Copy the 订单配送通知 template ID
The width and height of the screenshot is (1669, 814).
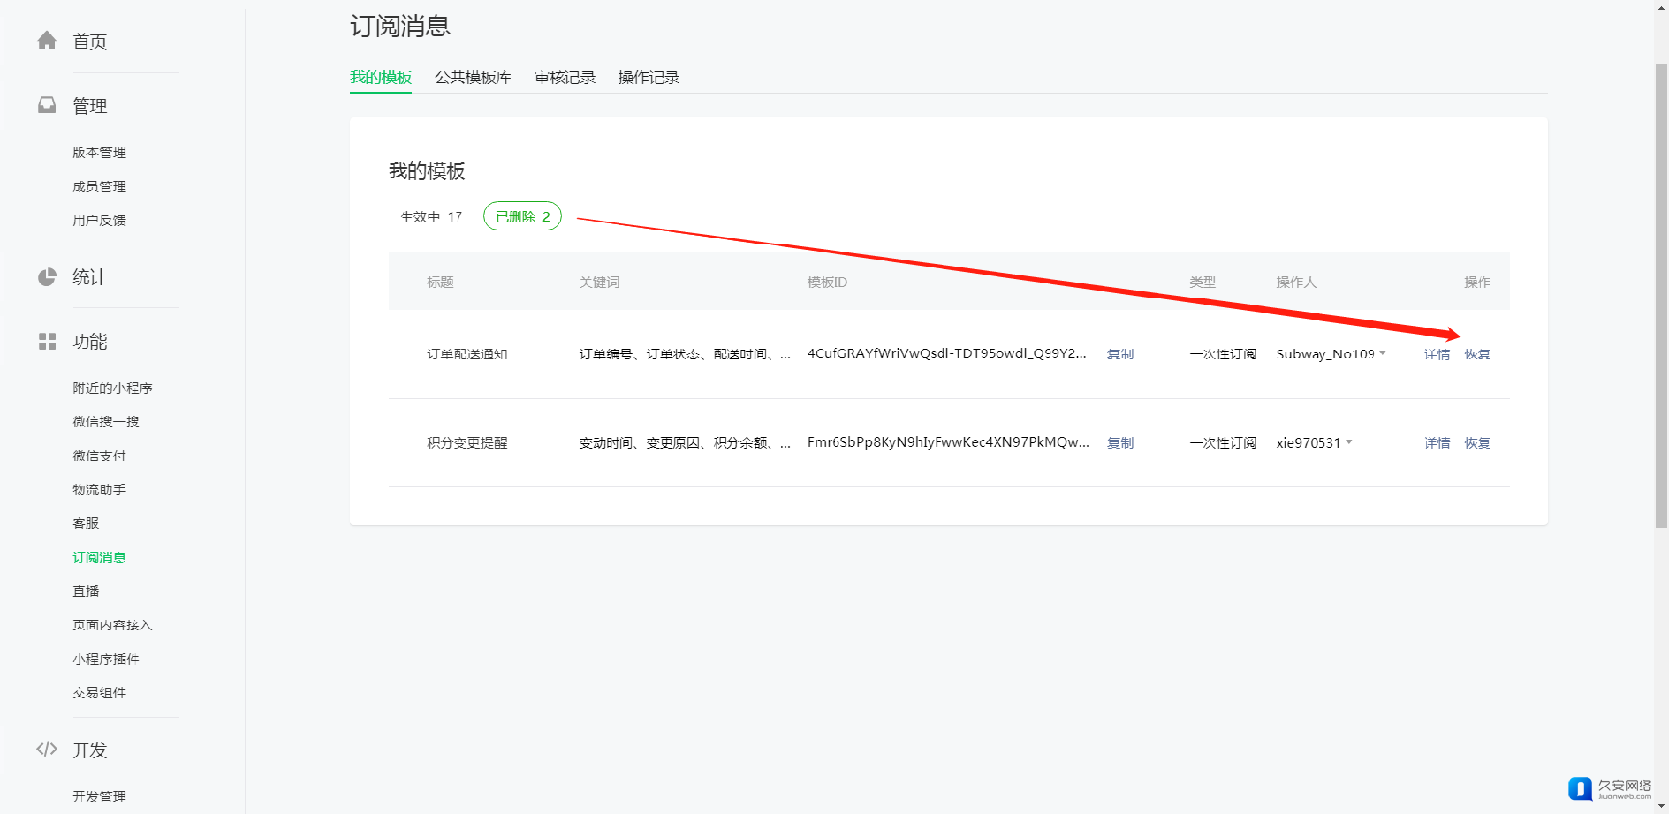coord(1120,354)
